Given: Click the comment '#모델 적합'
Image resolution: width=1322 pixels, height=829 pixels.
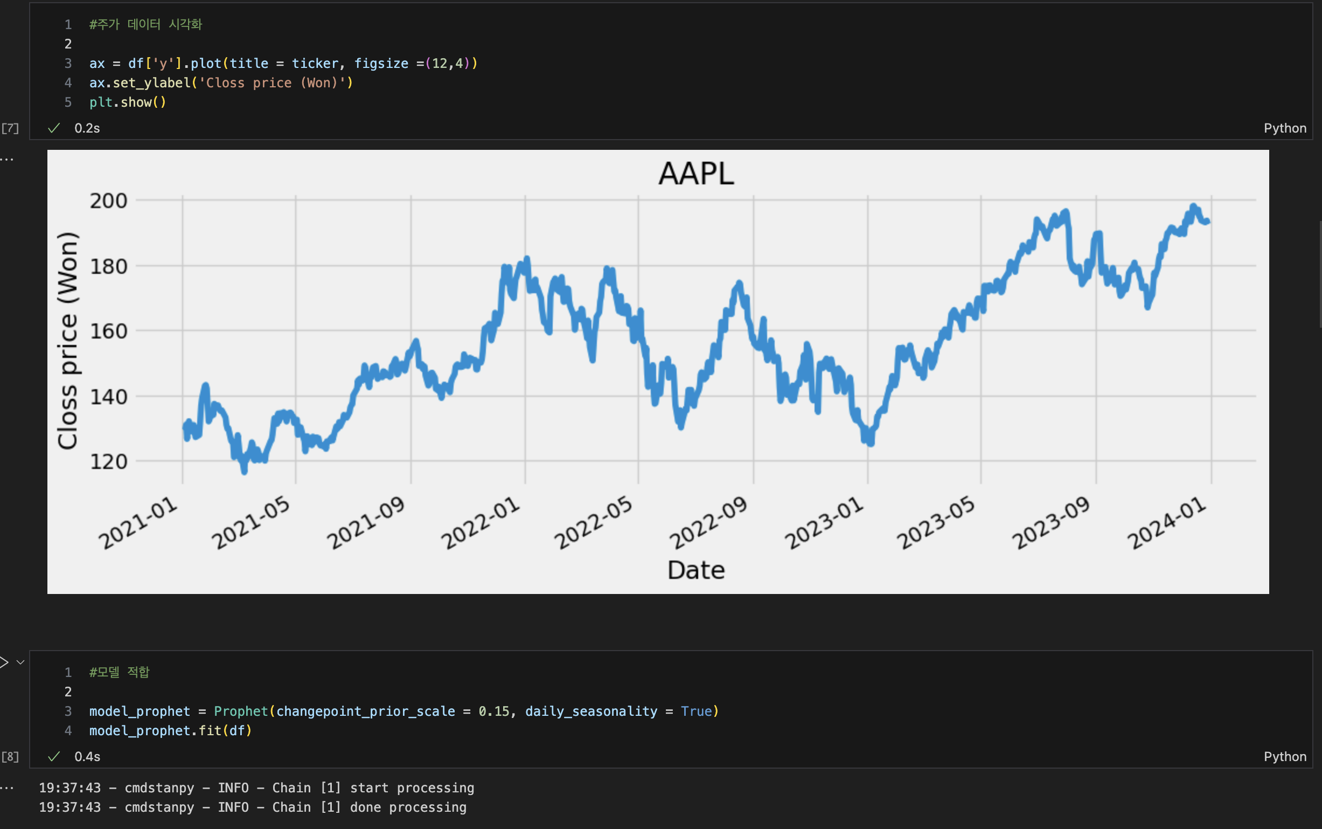Looking at the screenshot, I should click(120, 672).
